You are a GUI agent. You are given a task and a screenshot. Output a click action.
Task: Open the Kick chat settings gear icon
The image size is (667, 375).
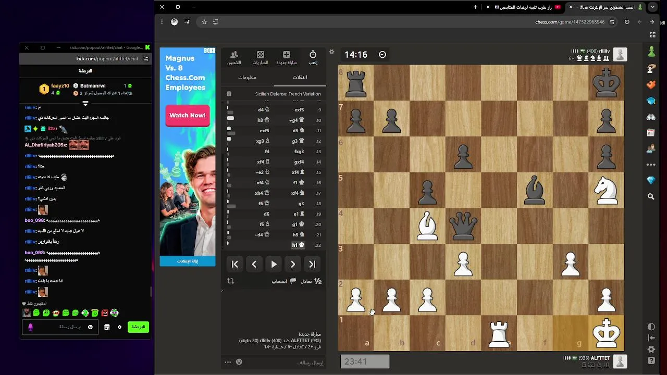point(119,327)
